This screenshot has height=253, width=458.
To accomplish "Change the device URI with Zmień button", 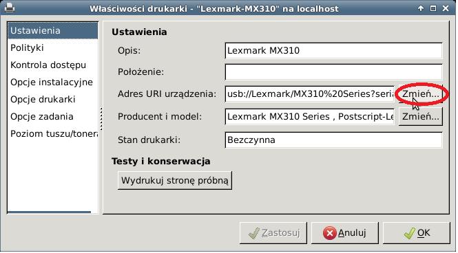I will click(x=421, y=94).
